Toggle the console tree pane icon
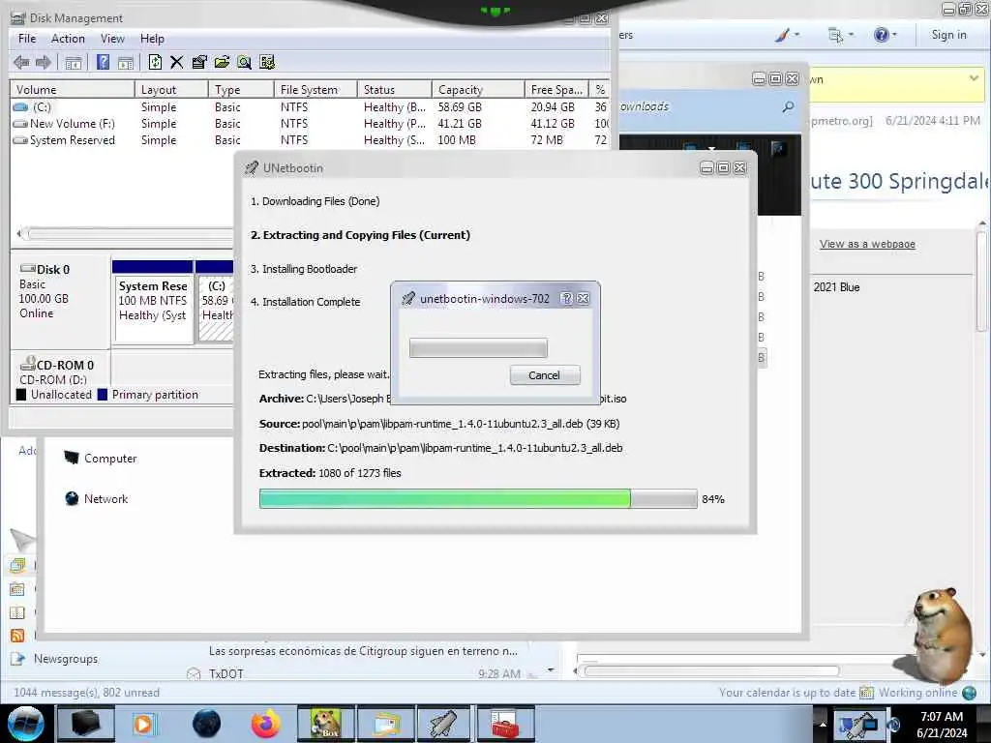The image size is (991, 743). pos(74,63)
